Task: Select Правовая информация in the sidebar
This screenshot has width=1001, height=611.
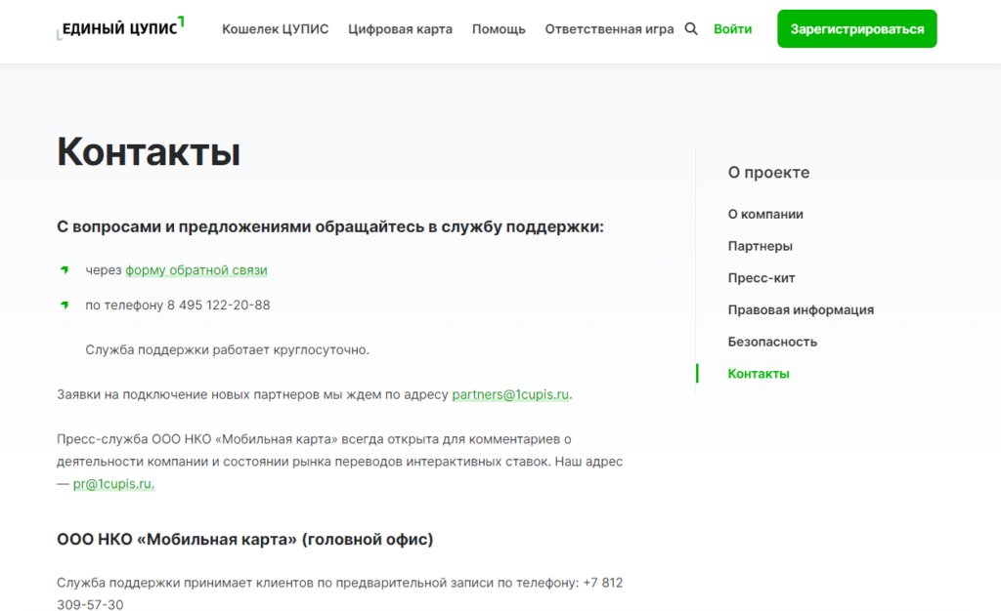Action: click(x=801, y=309)
